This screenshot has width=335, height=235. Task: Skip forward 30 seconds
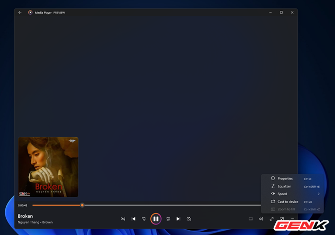pos(168,219)
